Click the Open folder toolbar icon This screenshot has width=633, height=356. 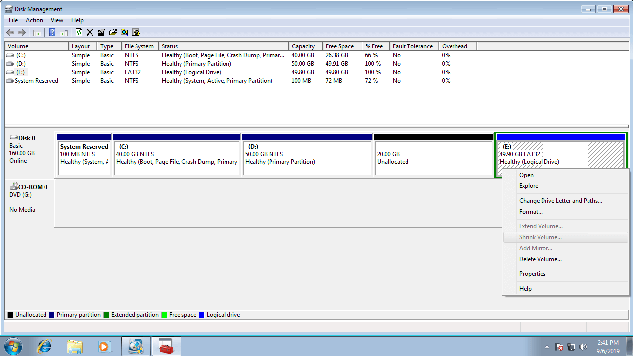(113, 33)
